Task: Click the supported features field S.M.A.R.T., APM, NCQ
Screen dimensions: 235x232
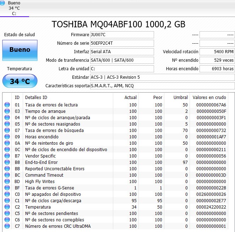Action: click(163, 86)
